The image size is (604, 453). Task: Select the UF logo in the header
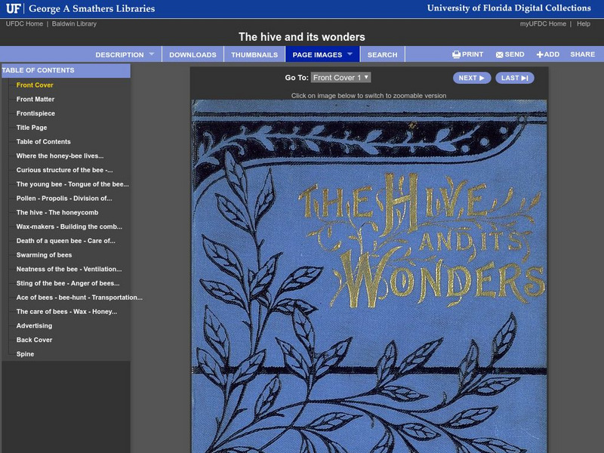[x=17, y=8]
